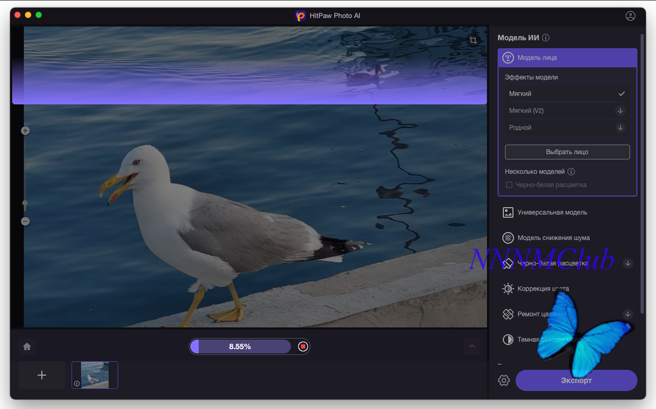Enable Черно-белая расцветка checkbox
This screenshot has width=656, height=409.
509,185
